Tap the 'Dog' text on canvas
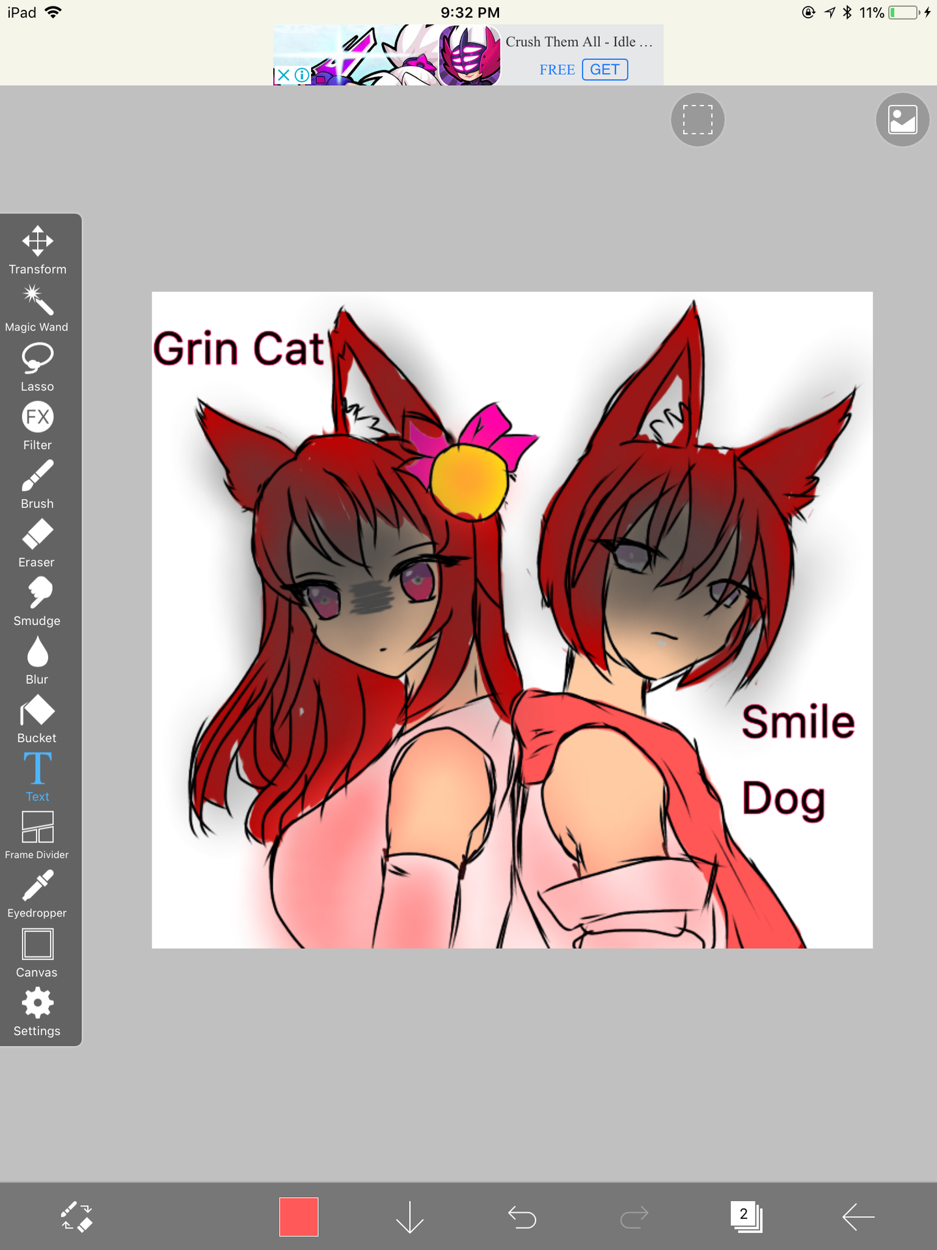The width and height of the screenshot is (937, 1250). tap(783, 799)
